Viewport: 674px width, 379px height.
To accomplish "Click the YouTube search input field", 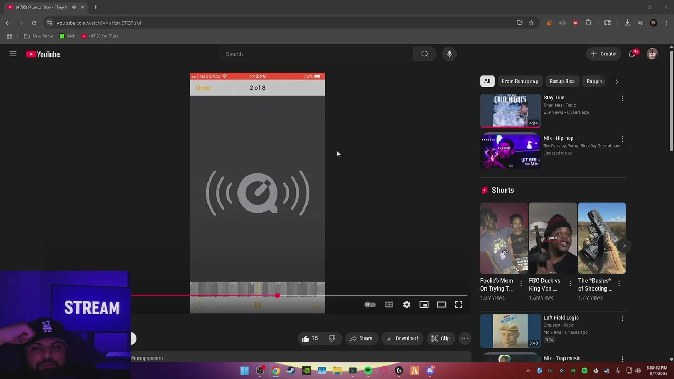I will 316,54.
